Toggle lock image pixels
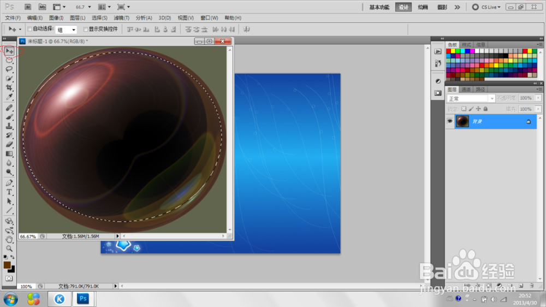This screenshot has width=546, height=307. [471, 109]
